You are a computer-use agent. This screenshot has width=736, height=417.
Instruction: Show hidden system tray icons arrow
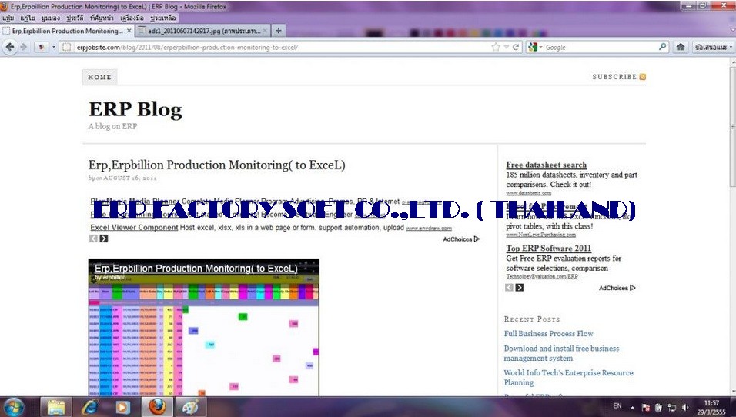pyautogui.click(x=633, y=406)
